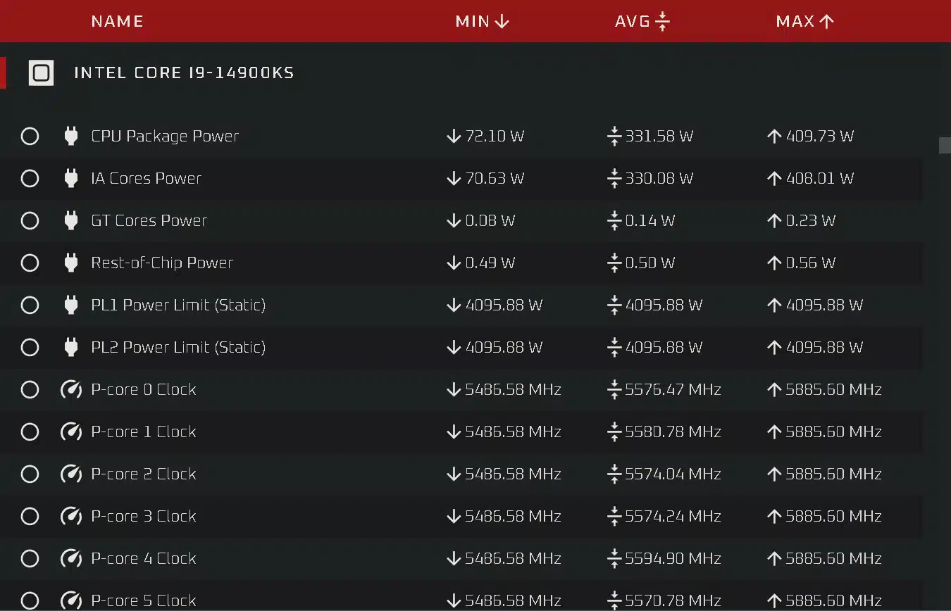Click the down arrow icon in MIN header
This screenshot has width=951, height=611.
coord(502,21)
